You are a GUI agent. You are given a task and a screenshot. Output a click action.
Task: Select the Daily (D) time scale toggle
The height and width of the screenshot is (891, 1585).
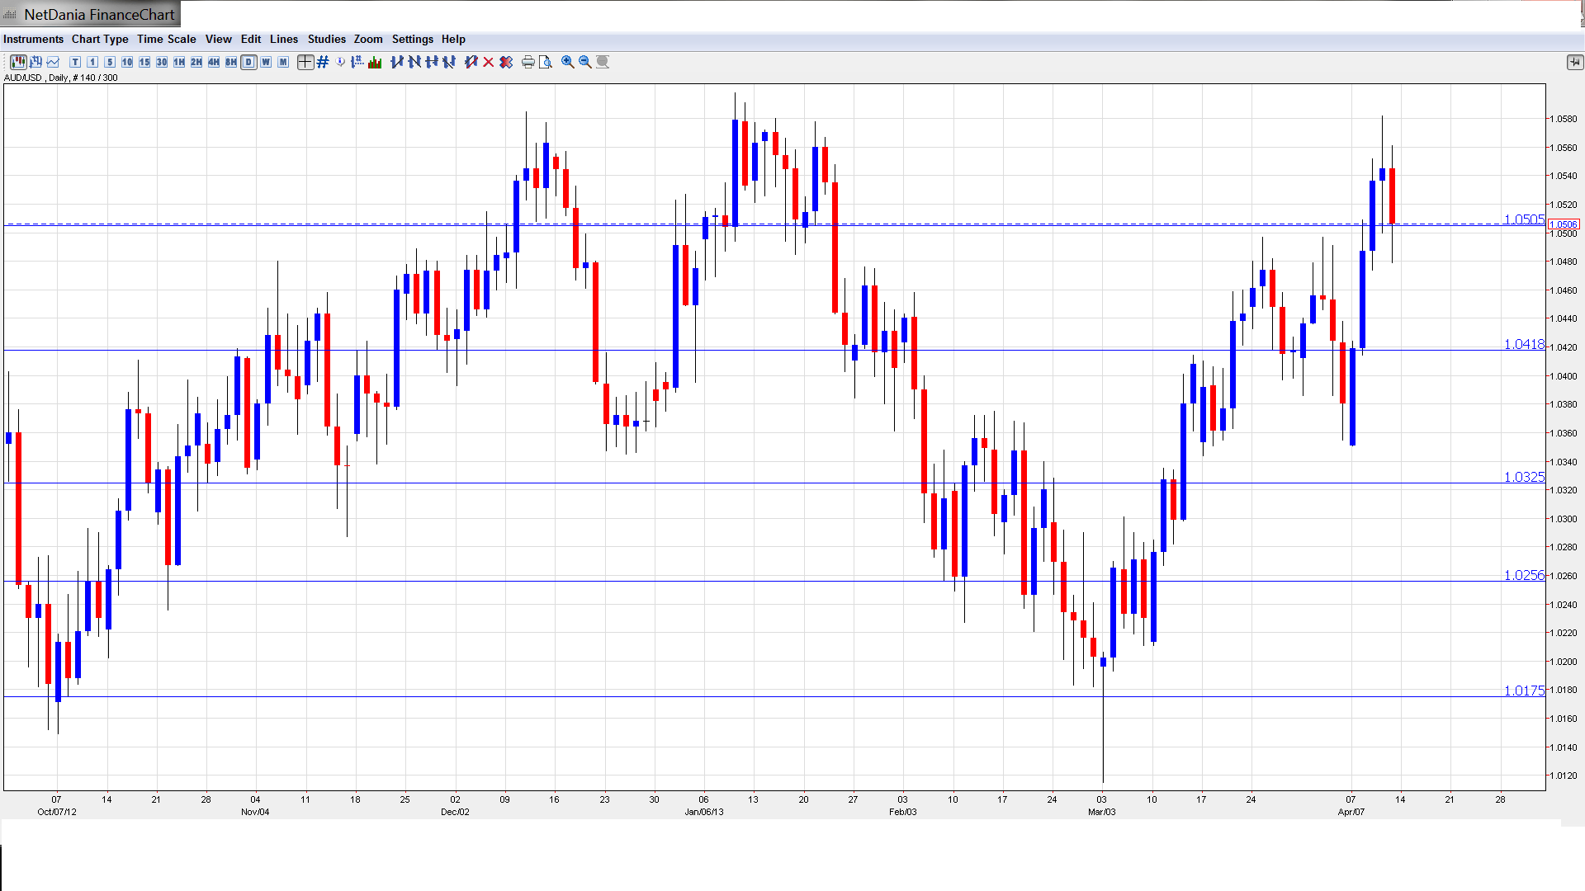tap(248, 62)
